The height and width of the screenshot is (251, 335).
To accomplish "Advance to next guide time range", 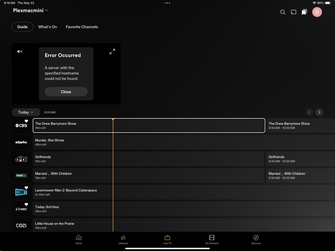I will pyautogui.click(x=319, y=112).
